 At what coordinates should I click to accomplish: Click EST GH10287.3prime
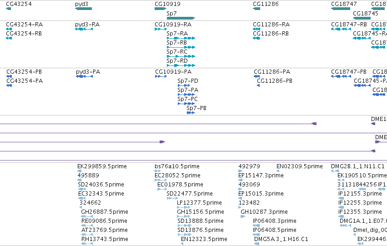(264, 212)
